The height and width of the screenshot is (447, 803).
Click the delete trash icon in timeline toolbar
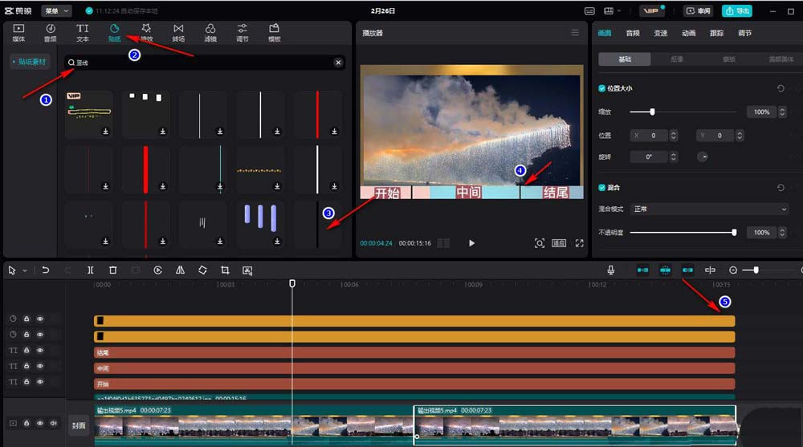point(113,270)
